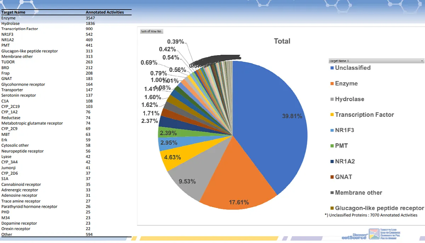
Task: Click the dropdown arrow on Target Name 3
Action: (421, 60)
